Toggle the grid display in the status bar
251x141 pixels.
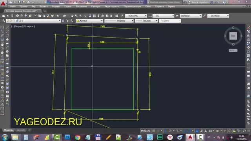tap(154, 131)
